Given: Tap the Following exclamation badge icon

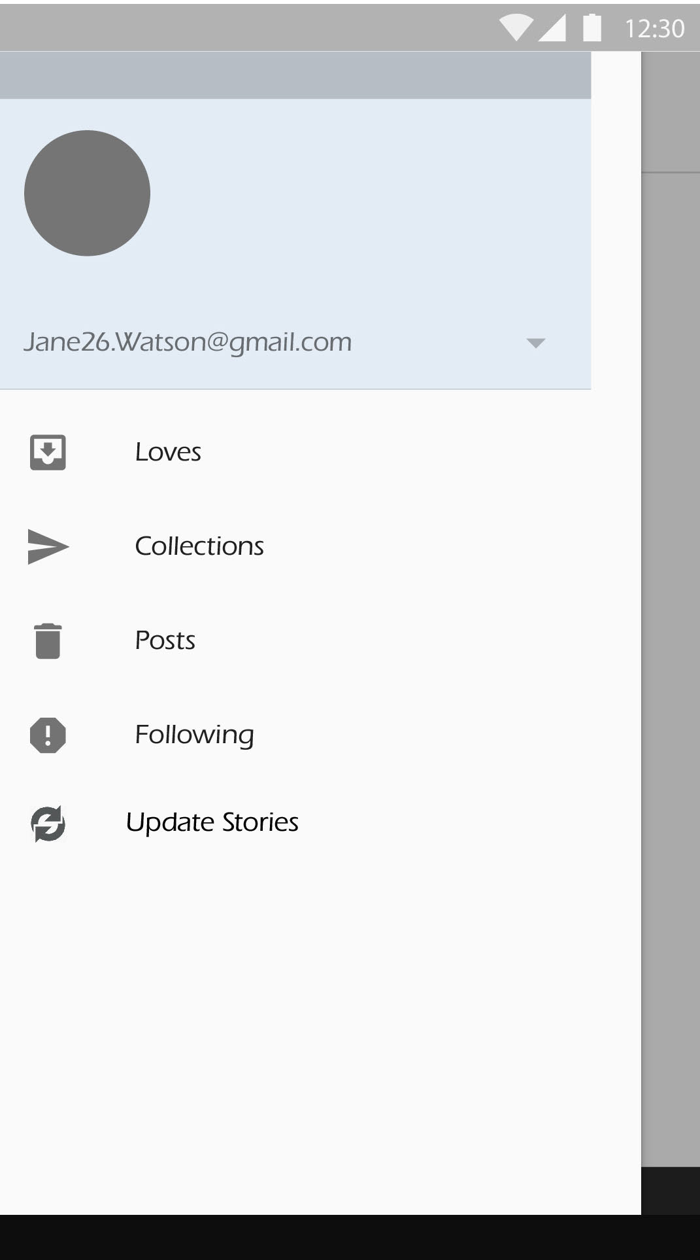Looking at the screenshot, I should pos(48,735).
